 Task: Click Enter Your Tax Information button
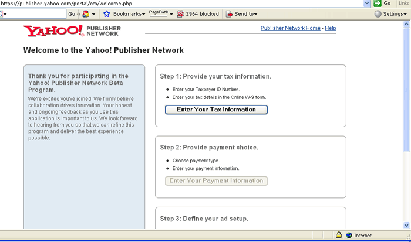216,110
